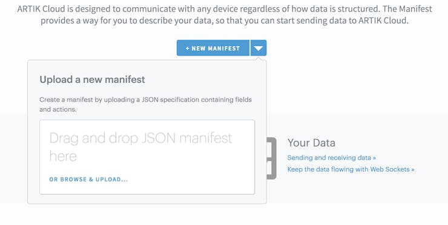448x225 pixels.
Task: Click the popover pointer caret under the dropdown arrow
Action: click(x=259, y=59)
